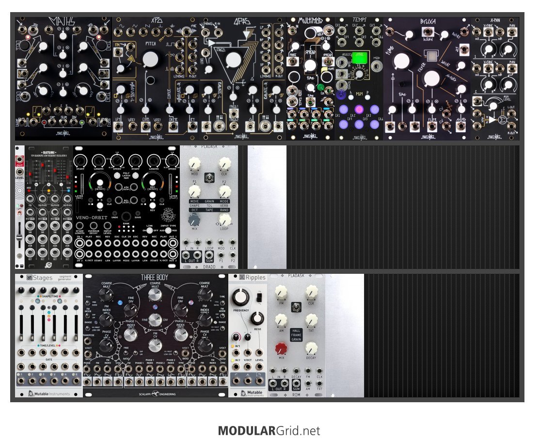Click the VENO-ORBIT label

click(x=92, y=218)
